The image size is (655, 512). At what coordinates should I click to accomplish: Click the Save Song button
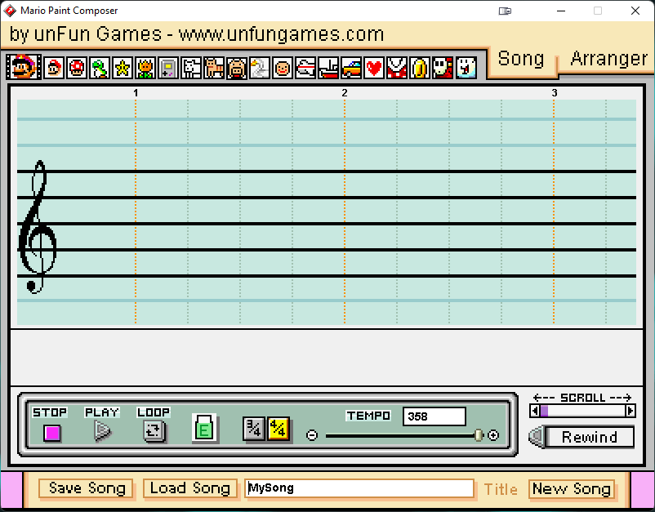click(x=85, y=488)
